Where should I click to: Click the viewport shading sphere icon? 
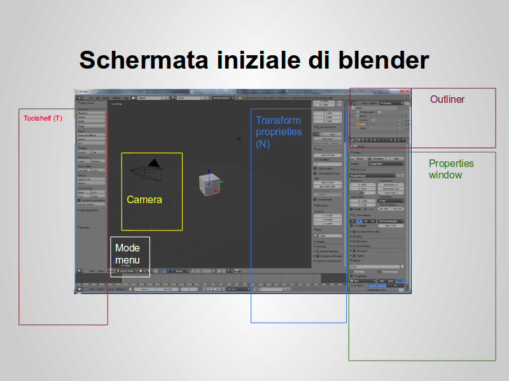141,271
